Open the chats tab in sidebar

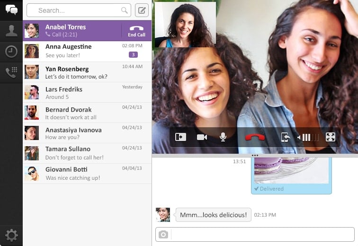pos(11,10)
